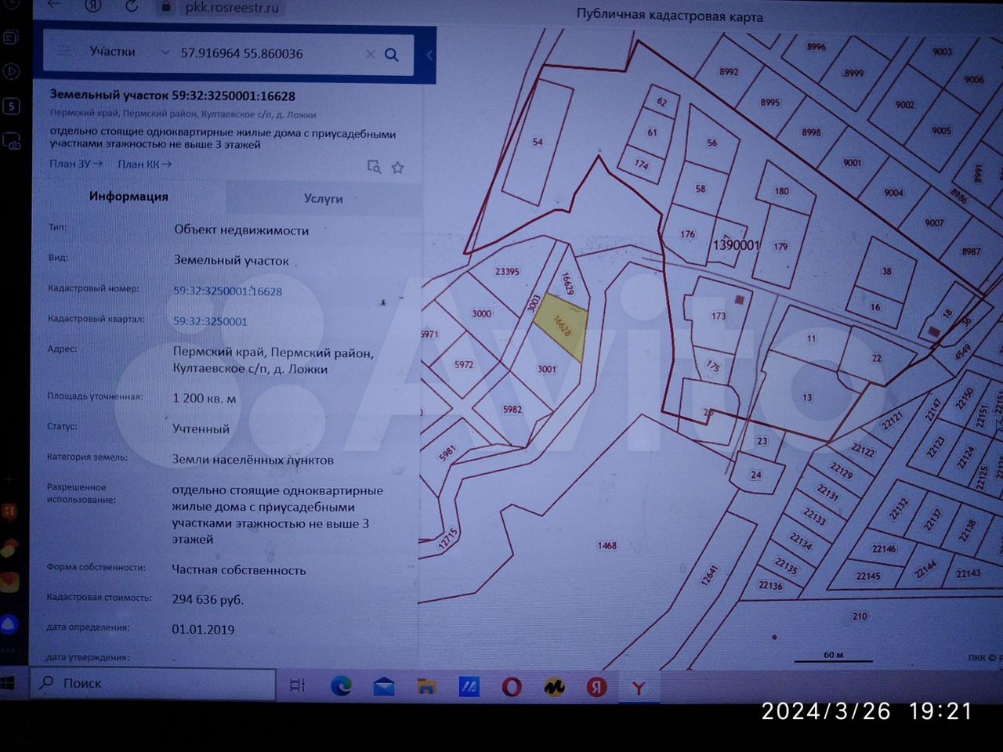The height and width of the screenshot is (752, 1003).
Task: Open cadastral quarter 59:32:3250001 link
Action: pos(210,321)
